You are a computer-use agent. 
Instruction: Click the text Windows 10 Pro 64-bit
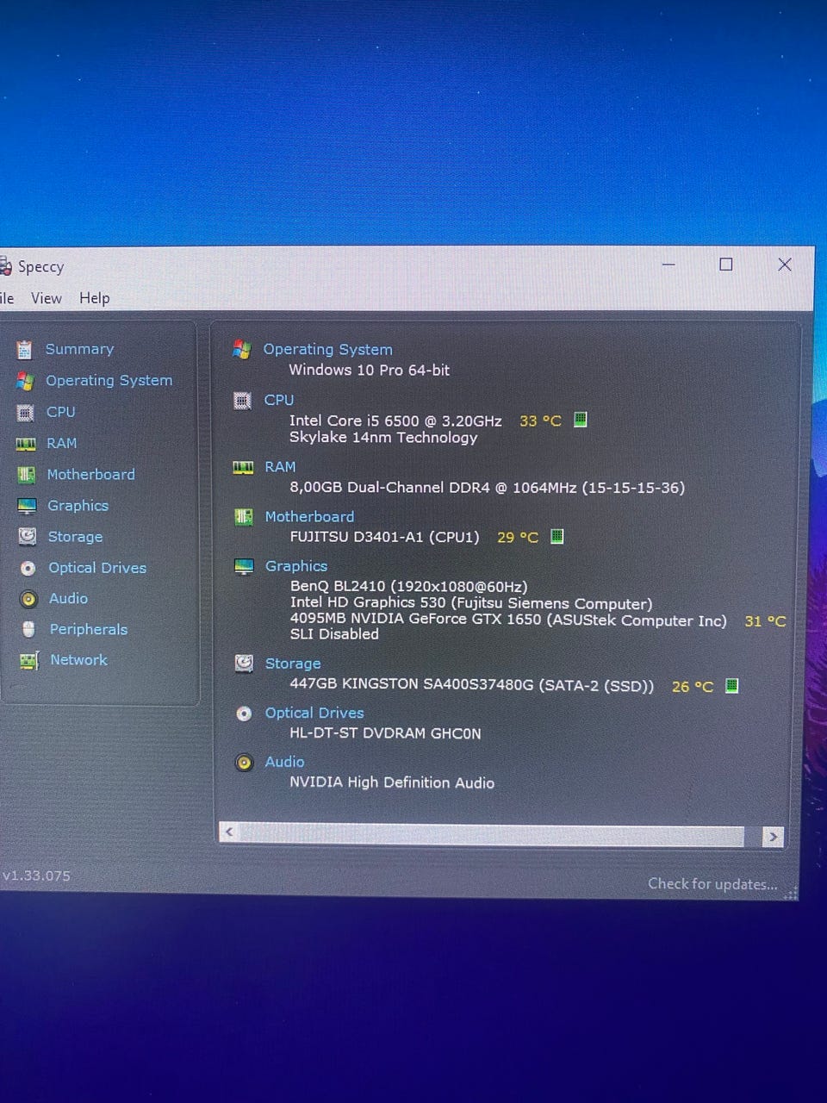click(369, 370)
